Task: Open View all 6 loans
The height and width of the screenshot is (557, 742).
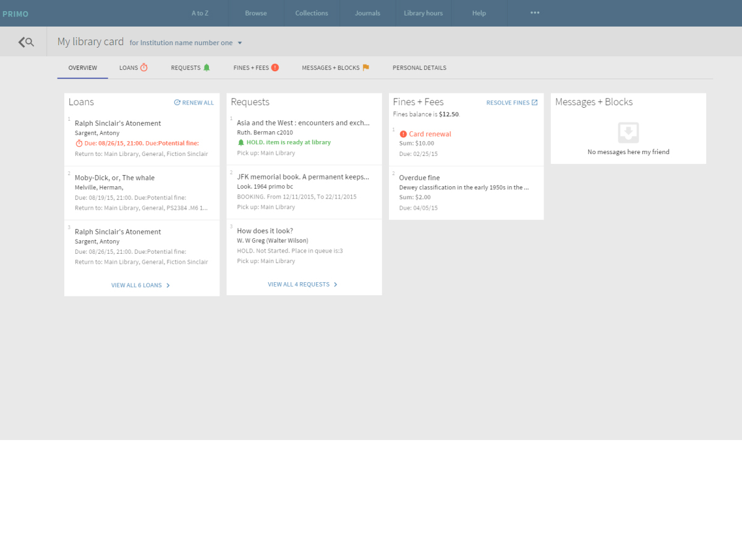Action: pyautogui.click(x=140, y=285)
